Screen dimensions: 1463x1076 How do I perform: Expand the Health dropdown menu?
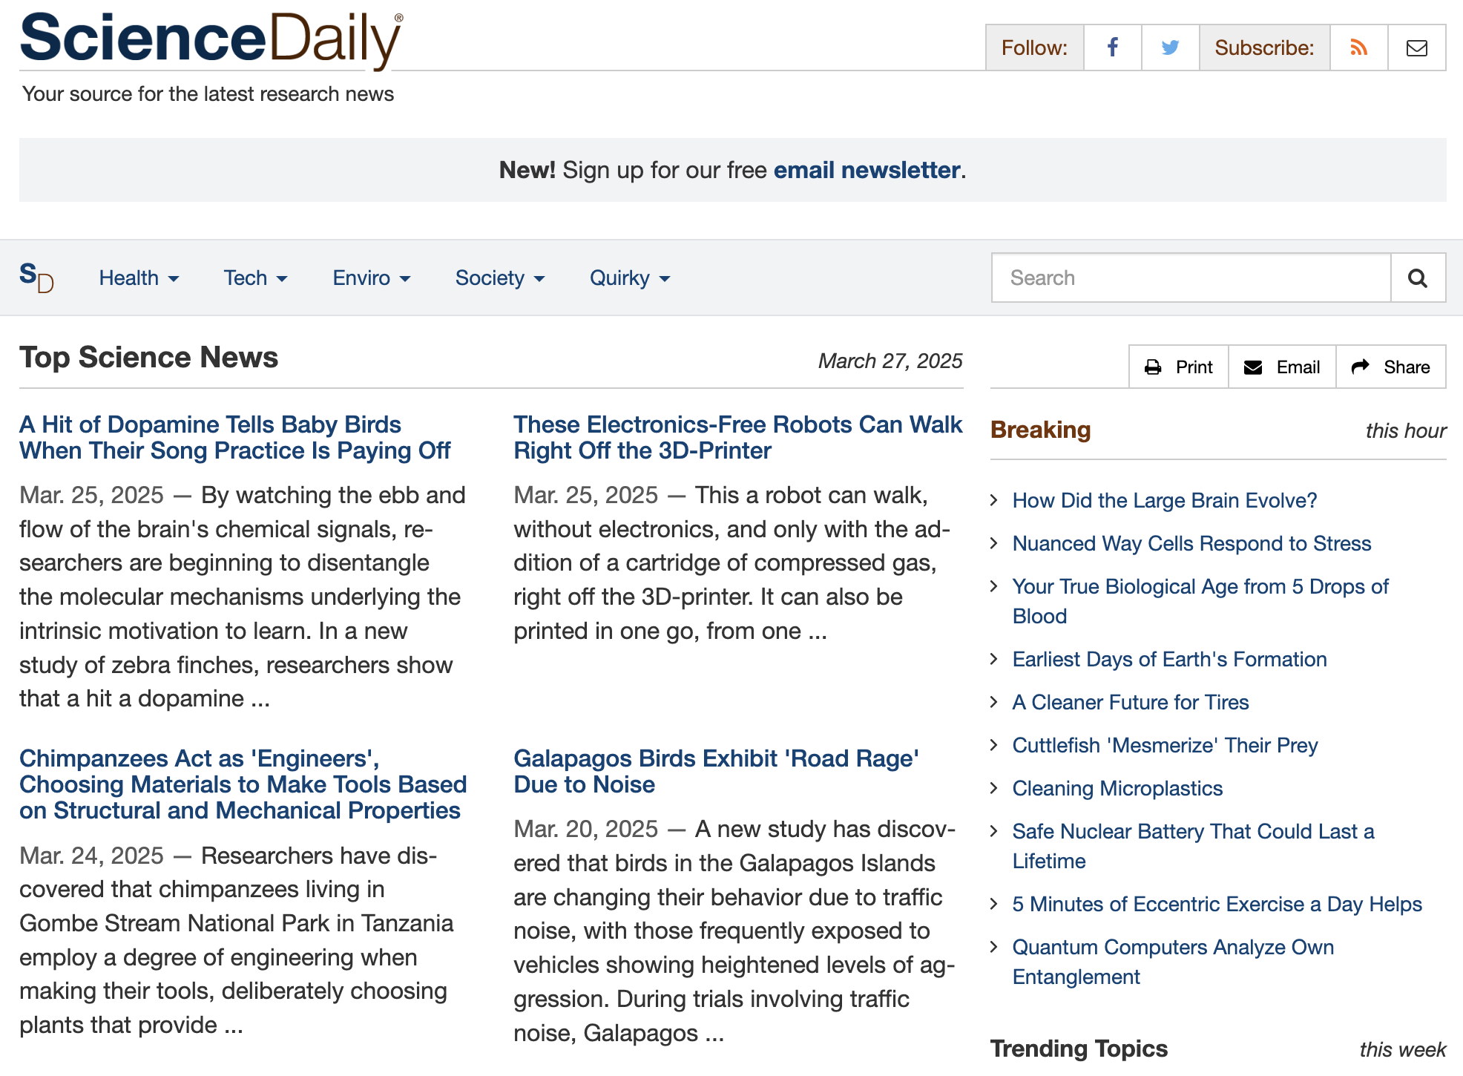pos(139,278)
